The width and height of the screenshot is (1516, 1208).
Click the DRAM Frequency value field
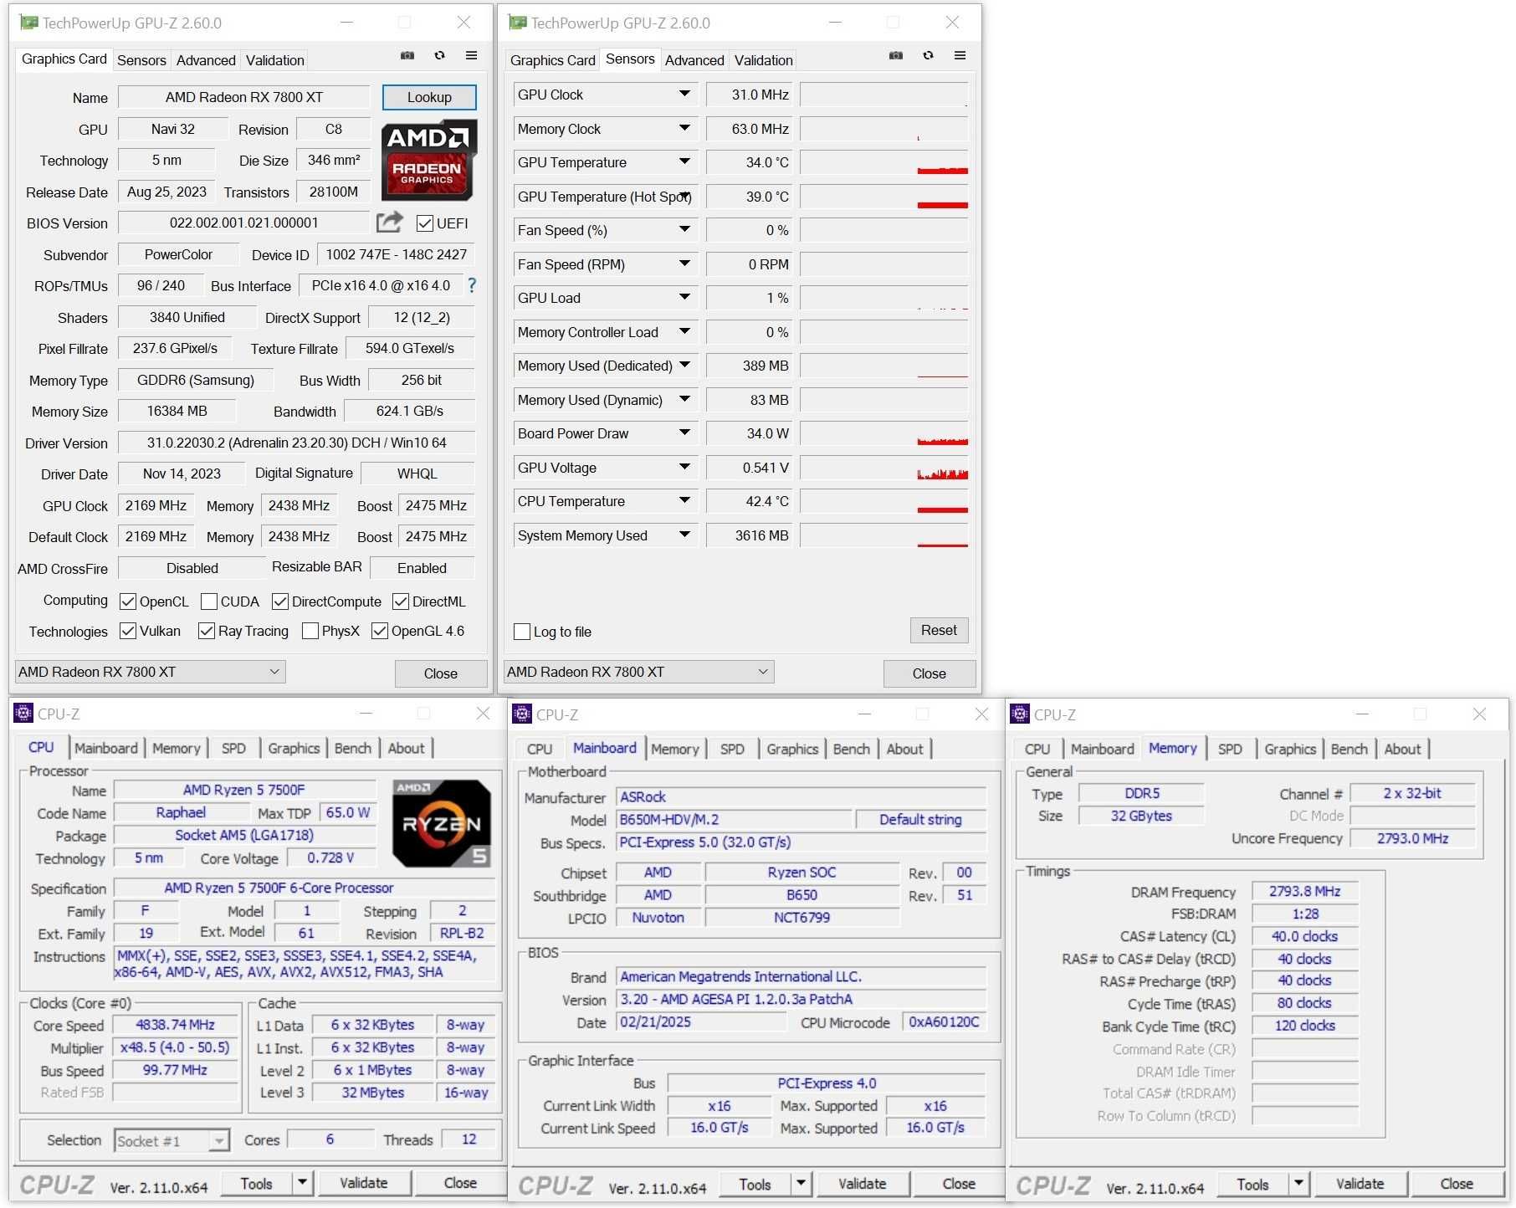tap(1304, 891)
